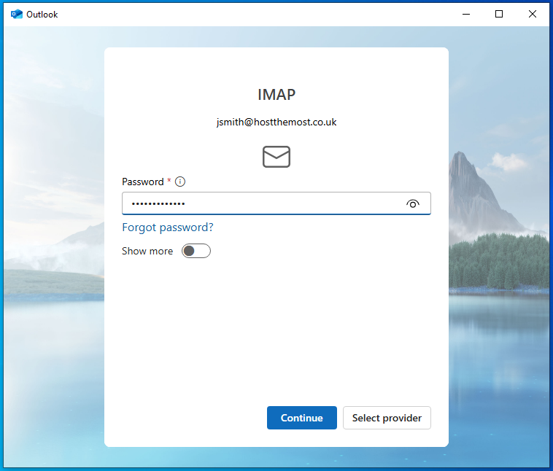Click the Show more label
This screenshot has width=553, height=471.
point(147,251)
